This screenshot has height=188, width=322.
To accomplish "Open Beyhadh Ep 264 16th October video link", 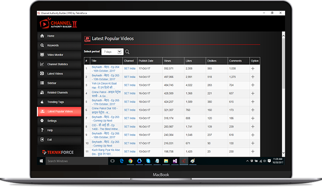I will click(x=105, y=69).
